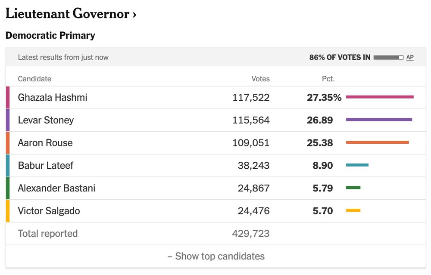
Task: Select the Candidate column header
Action: click(34, 79)
